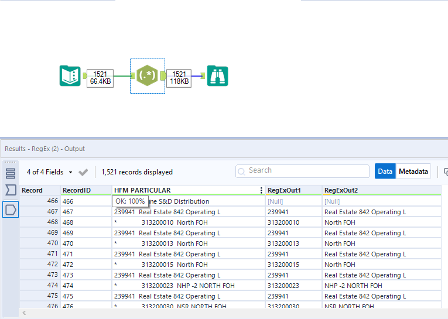Viewport: 448px width, 319px height.
Task: Select the Input Data book tool on the canvas
Action: [70, 76]
